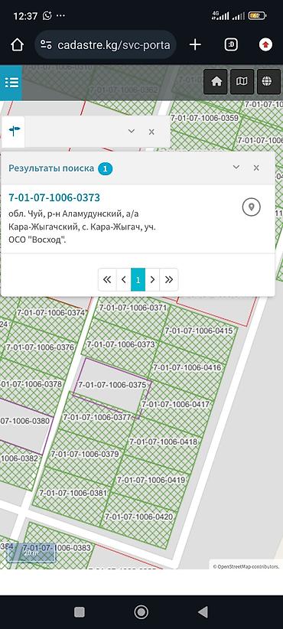Select parcel 7-01-07-1006-0379 on map
283x629 pixels.
click(x=85, y=454)
